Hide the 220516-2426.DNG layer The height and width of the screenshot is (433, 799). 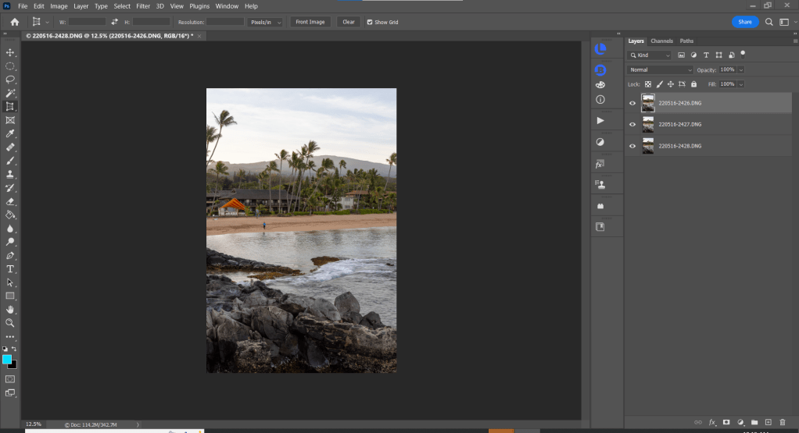tap(632, 103)
